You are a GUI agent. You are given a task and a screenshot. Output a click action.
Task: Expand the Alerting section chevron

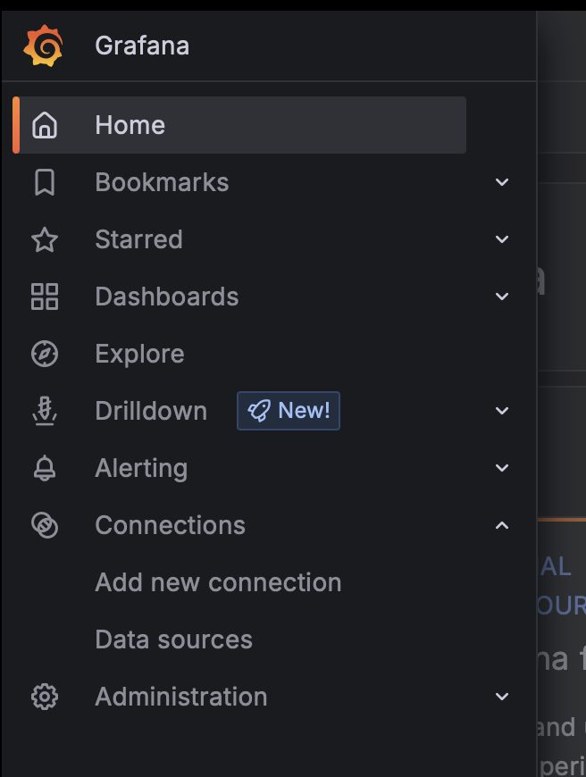coord(502,468)
